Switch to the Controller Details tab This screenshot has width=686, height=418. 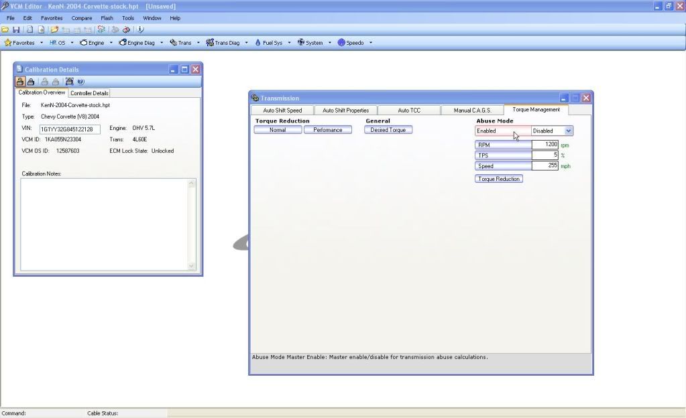89,93
